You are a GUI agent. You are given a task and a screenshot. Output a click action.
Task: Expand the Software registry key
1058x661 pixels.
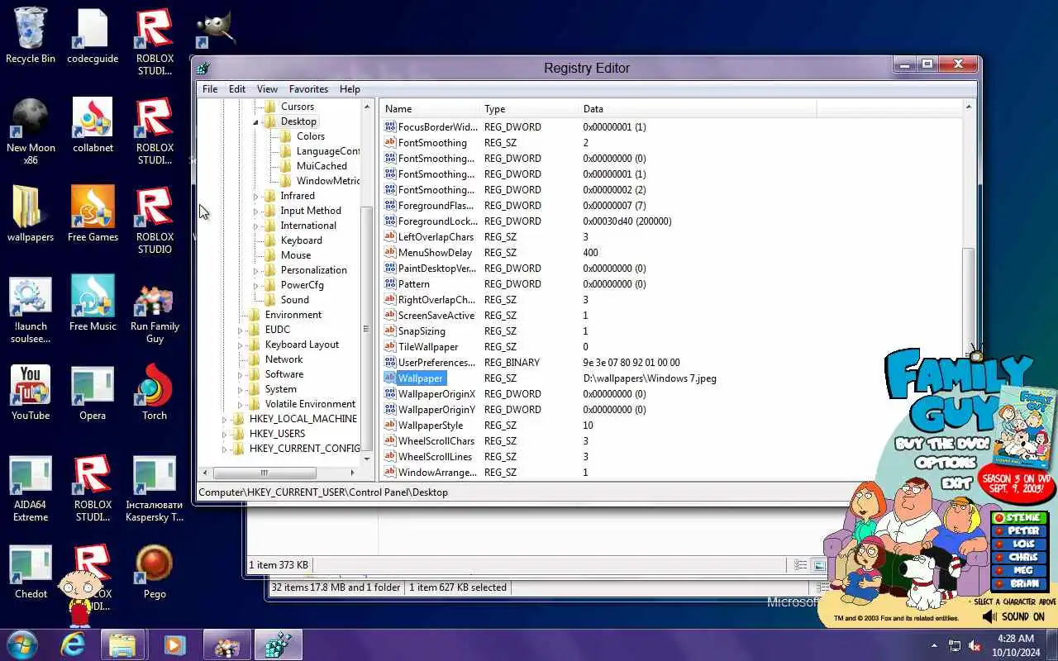[241, 374]
